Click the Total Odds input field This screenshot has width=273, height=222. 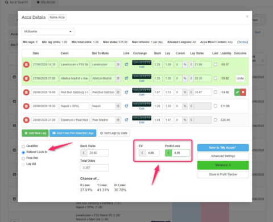coord(94,167)
